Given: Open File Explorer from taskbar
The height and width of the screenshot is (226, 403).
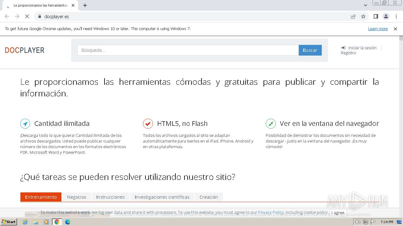Looking at the screenshot, I should [36, 222].
